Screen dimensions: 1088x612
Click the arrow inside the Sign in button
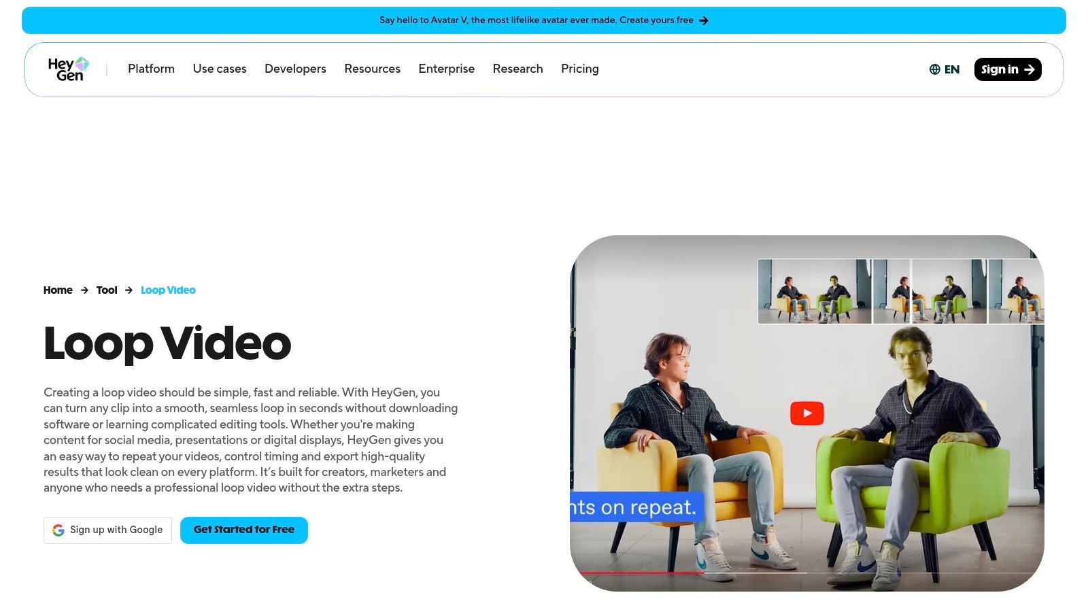[x=1030, y=69]
